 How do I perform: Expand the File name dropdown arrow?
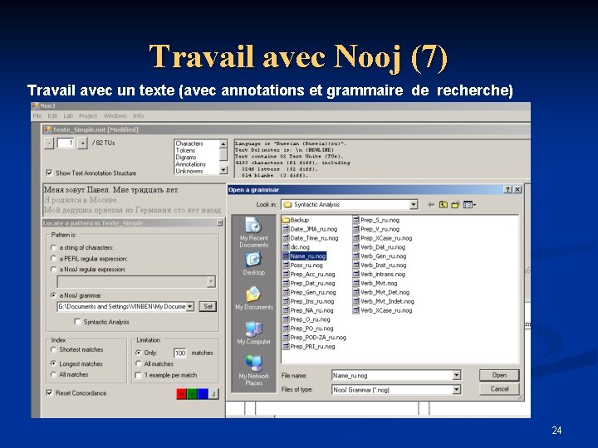pyautogui.click(x=456, y=375)
